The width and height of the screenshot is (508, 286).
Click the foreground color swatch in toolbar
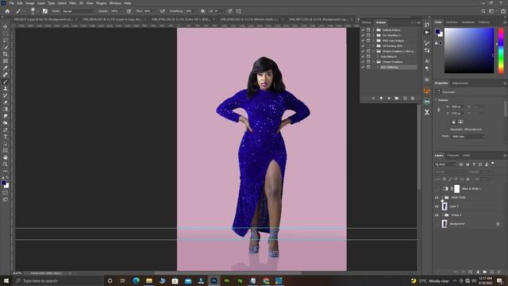(x=3, y=183)
